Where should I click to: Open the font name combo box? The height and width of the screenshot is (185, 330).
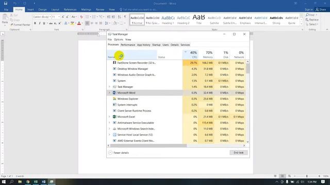pos(42,17)
